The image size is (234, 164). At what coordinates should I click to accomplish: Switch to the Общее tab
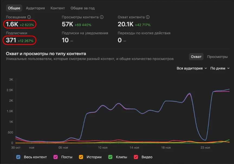14,8
